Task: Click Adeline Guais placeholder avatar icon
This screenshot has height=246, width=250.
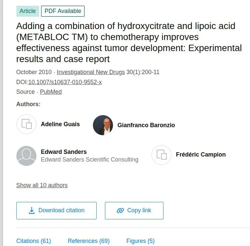Action: [x=26, y=124]
